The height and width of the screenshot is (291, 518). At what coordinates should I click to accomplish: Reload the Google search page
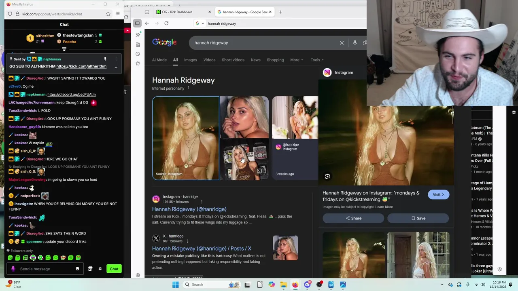click(166, 23)
